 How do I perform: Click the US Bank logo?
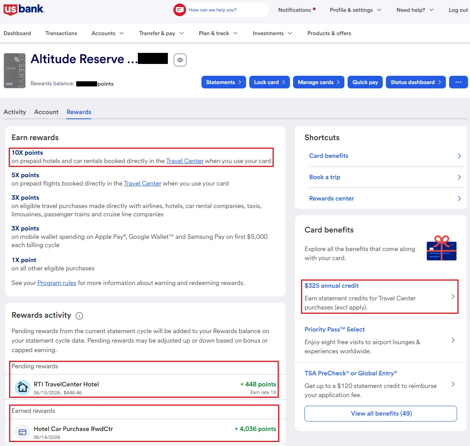[x=24, y=9]
